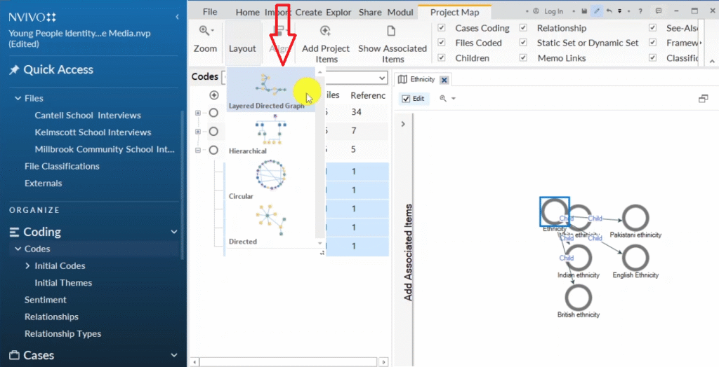Open the Zoom dropdown in ribbon
The height and width of the screenshot is (367, 719).
pos(205,32)
